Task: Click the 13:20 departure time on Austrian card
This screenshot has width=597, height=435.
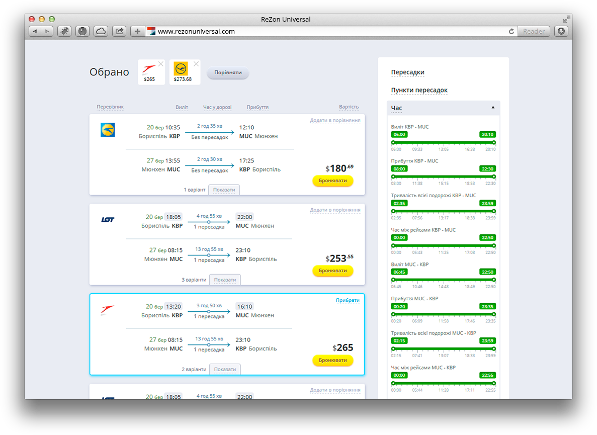Action: (173, 307)
